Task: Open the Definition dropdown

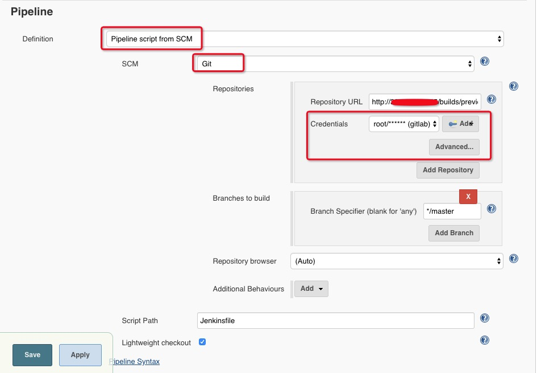Action: tap(305, 39)
